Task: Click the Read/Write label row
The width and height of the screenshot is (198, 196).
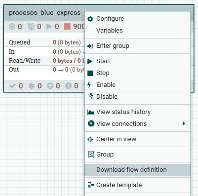Action: pyautogui.click(x=25, y=61)
